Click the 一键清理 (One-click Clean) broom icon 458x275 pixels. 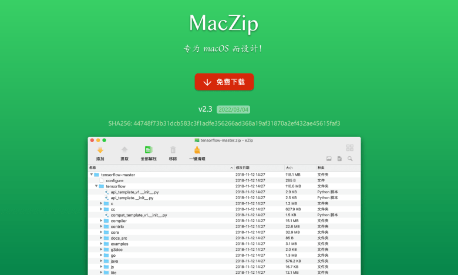[197, 150]
